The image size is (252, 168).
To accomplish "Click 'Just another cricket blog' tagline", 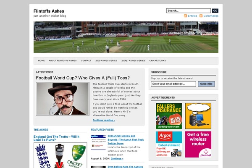I will tap(50, 16).
